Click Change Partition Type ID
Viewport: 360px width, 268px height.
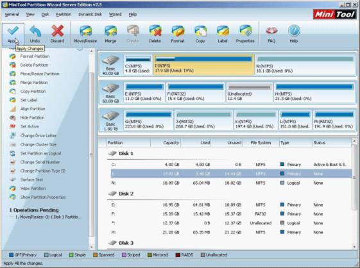tap(43, 171)
